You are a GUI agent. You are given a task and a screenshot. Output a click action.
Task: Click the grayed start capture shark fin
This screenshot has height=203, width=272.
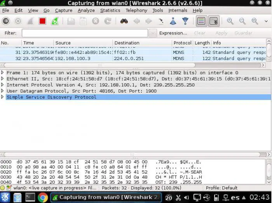pyautogui.click(x=30, y=21)
